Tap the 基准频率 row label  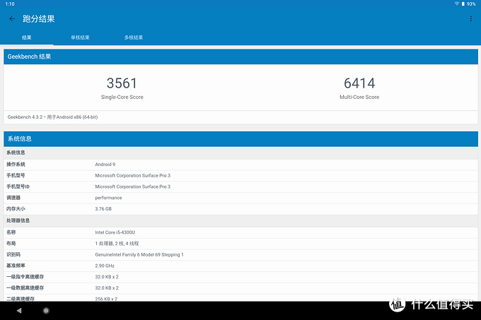coord(16,266)
